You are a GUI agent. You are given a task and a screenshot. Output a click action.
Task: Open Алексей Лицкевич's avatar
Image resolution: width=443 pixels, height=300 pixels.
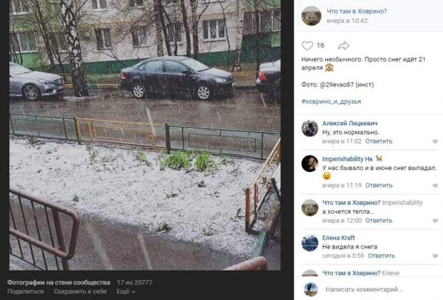309,129
